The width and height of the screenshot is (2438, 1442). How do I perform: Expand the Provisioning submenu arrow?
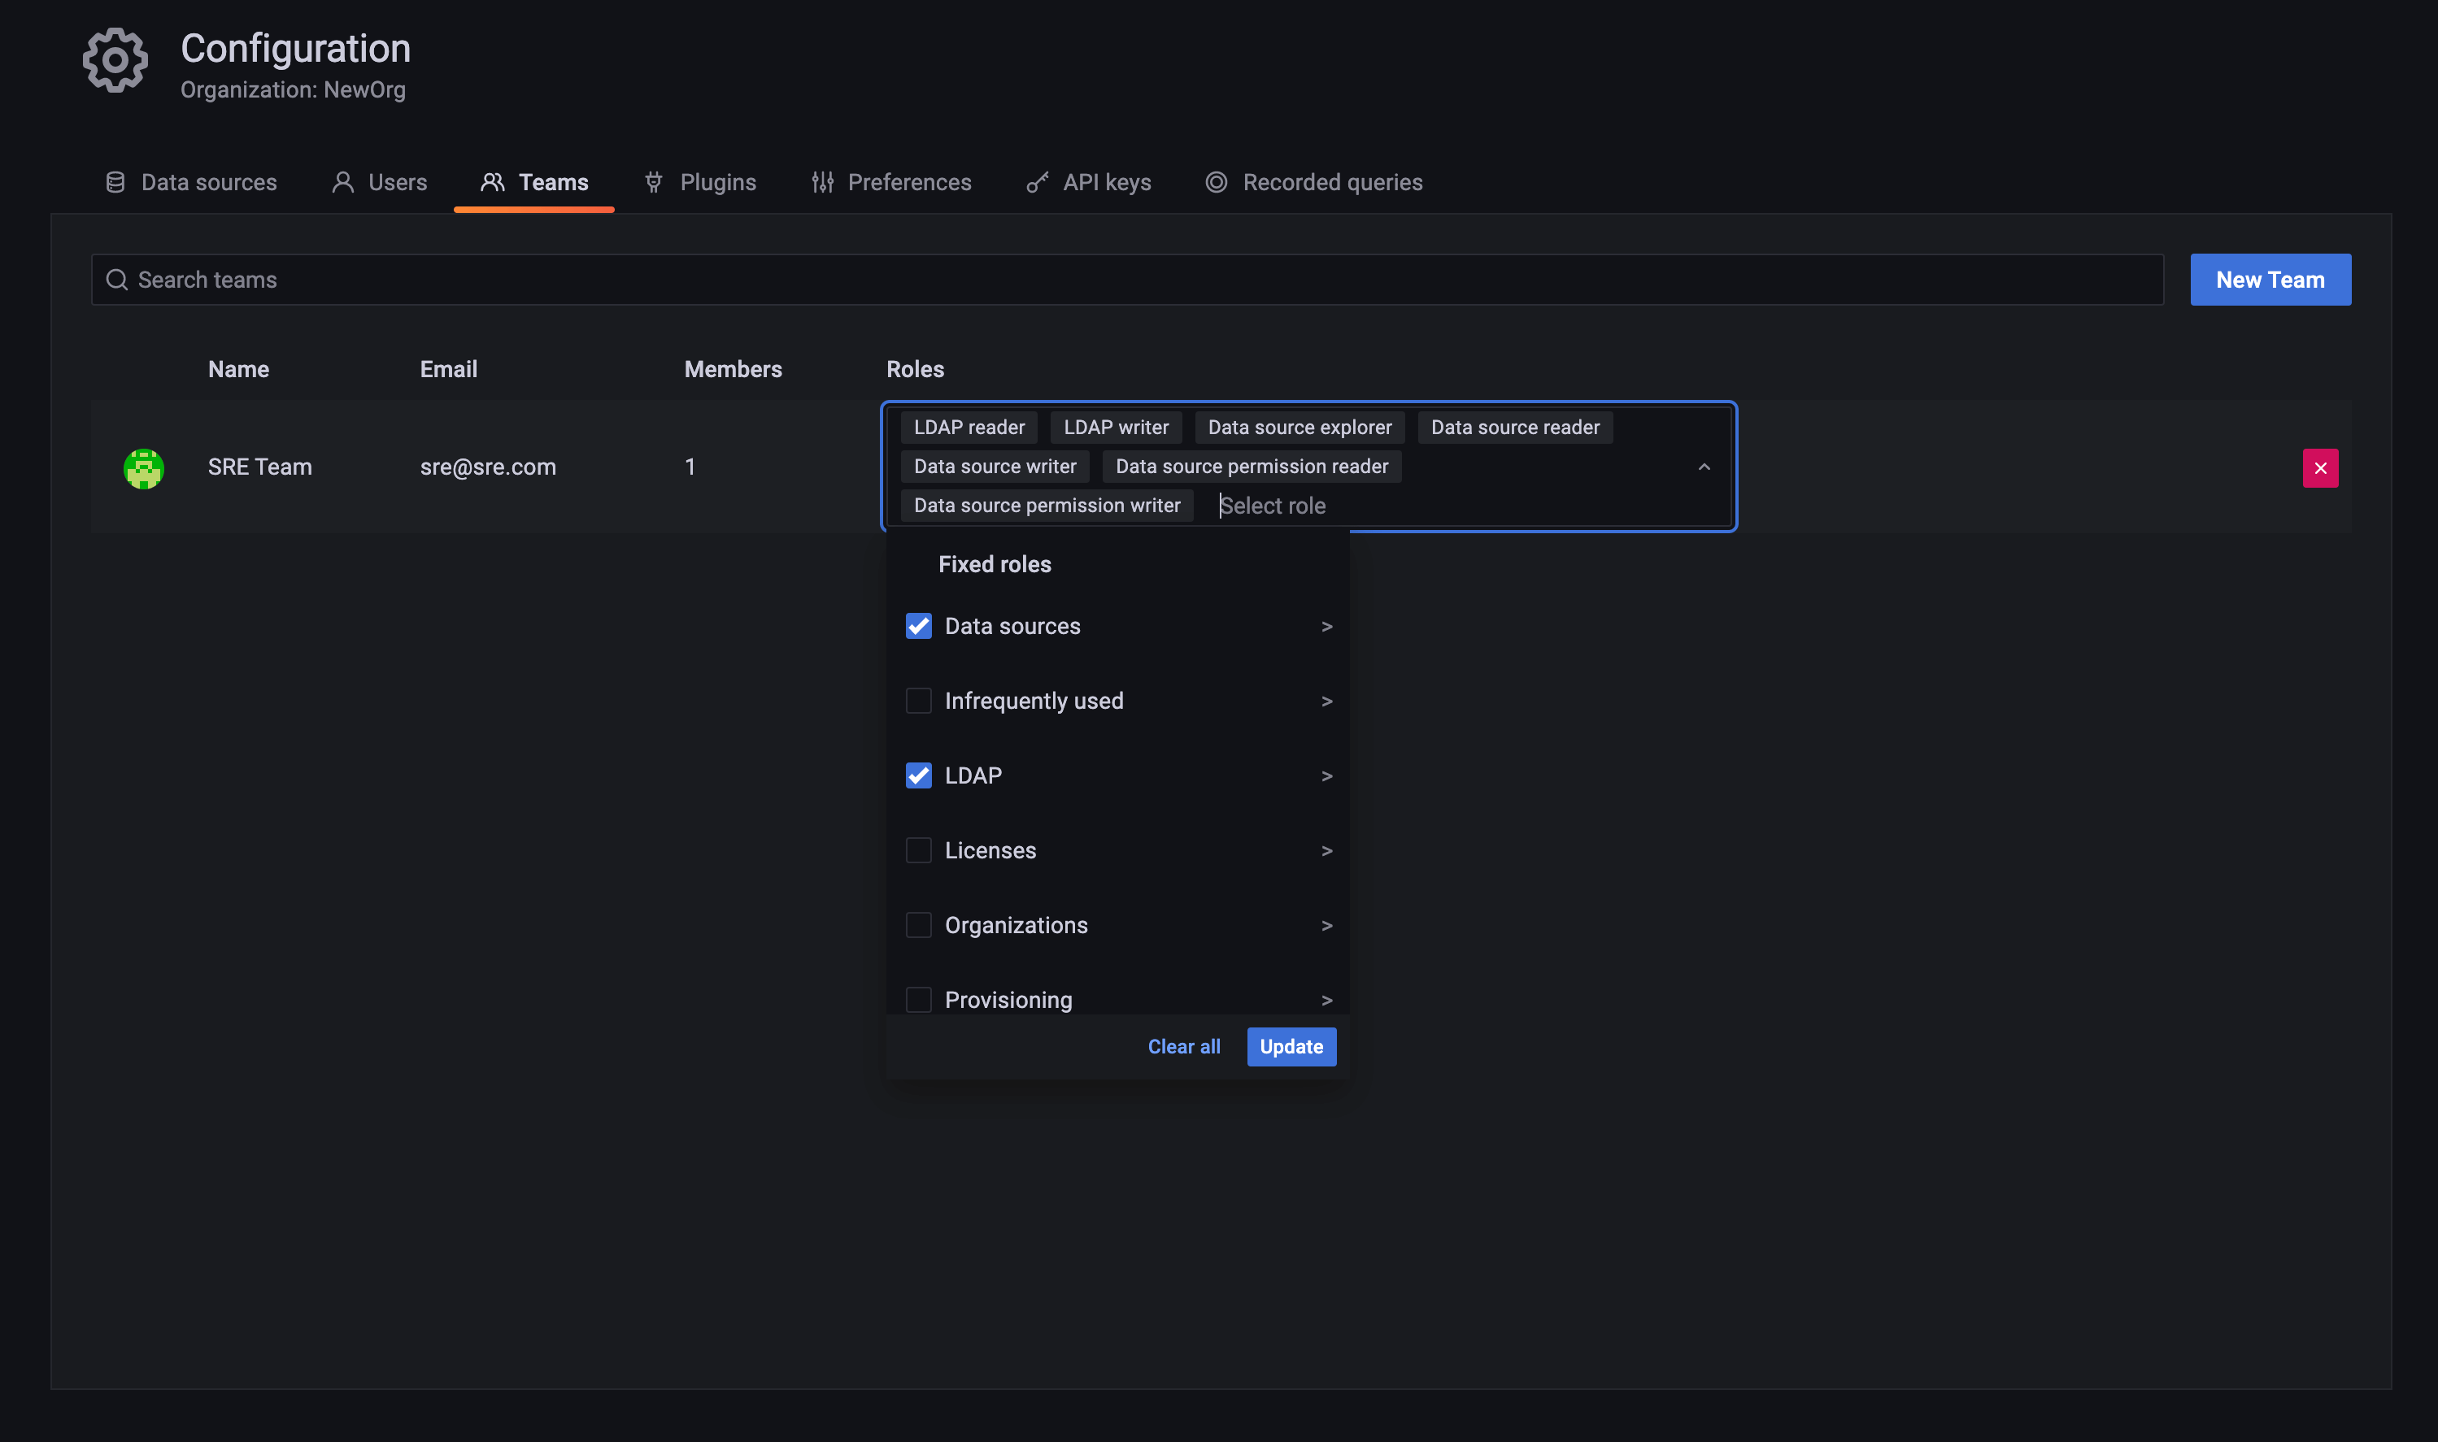point(1326,1000)
